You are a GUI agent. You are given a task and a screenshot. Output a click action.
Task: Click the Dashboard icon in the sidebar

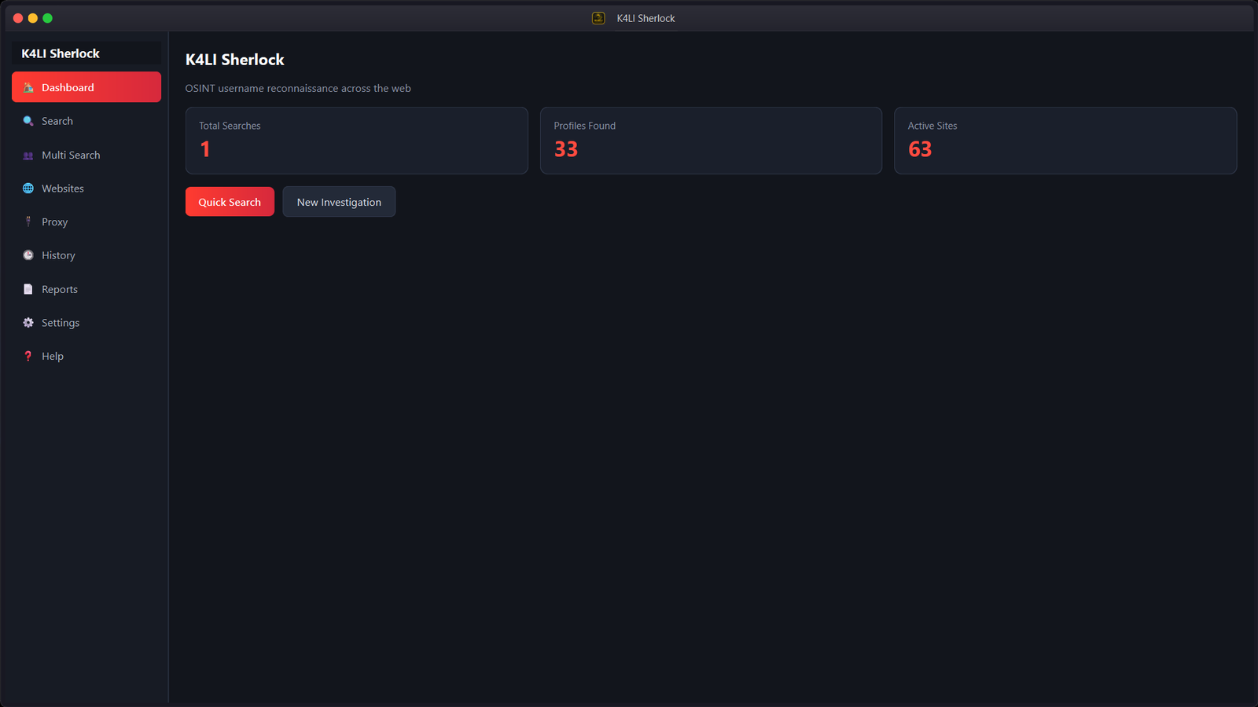click(28, 87)
